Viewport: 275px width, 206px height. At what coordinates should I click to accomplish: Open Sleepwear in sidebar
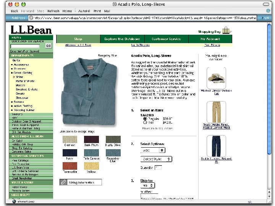coord(22,98)
